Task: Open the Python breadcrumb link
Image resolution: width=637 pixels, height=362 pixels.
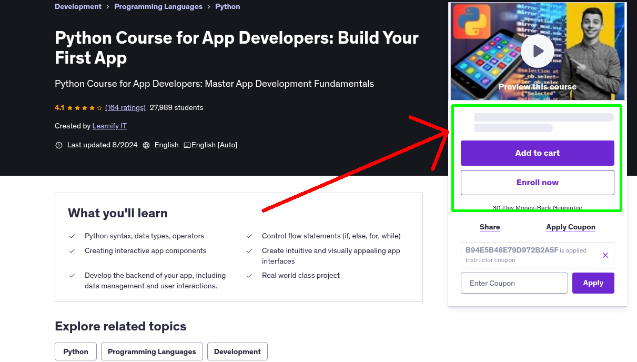Action: (228, 7)
